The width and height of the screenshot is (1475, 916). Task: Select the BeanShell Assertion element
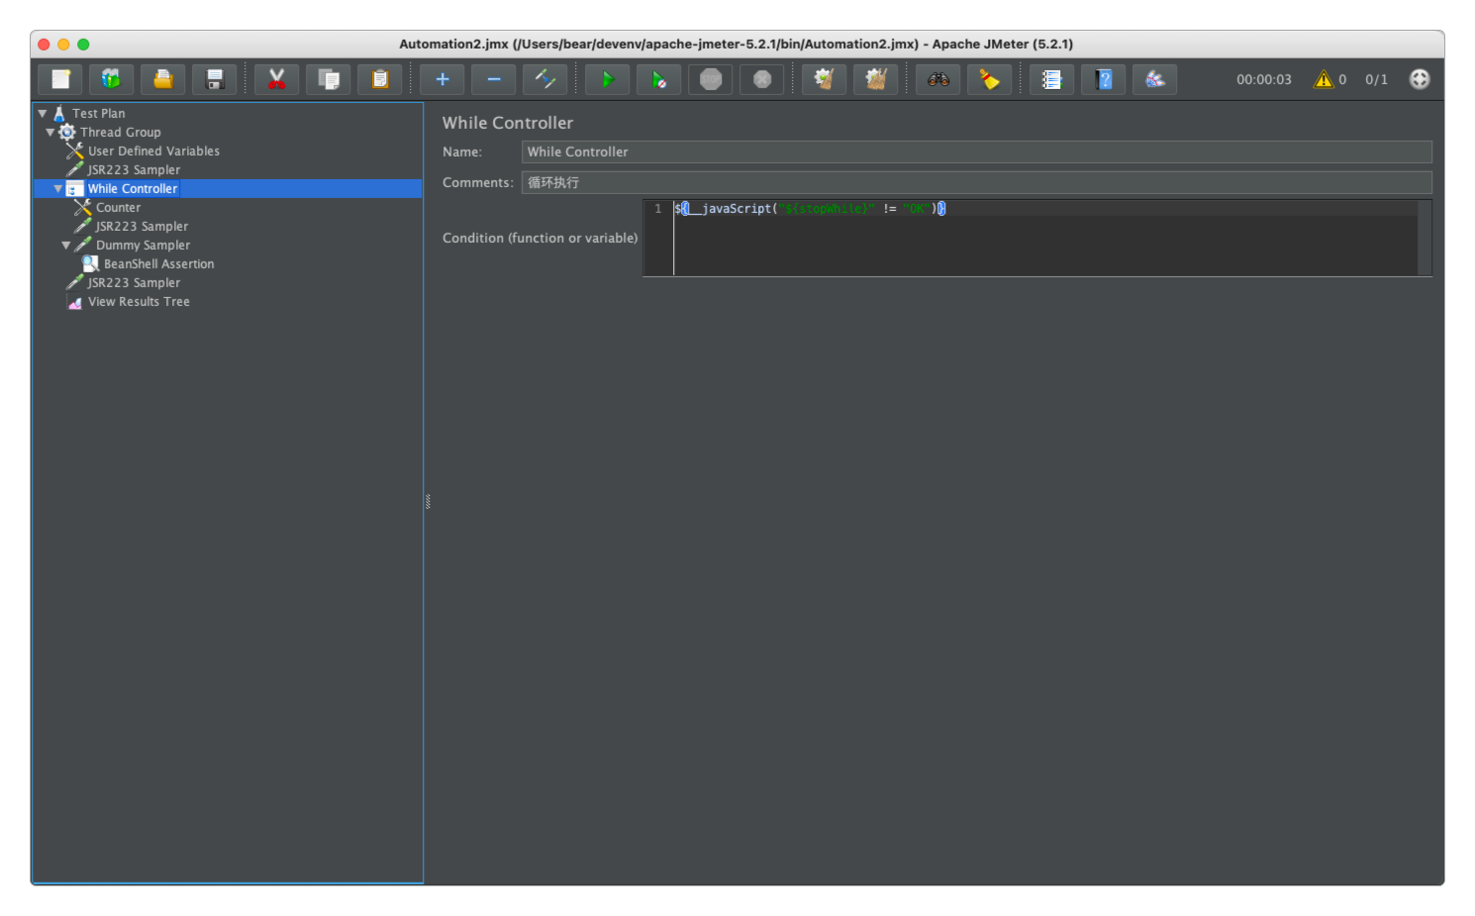coord(158,264)
